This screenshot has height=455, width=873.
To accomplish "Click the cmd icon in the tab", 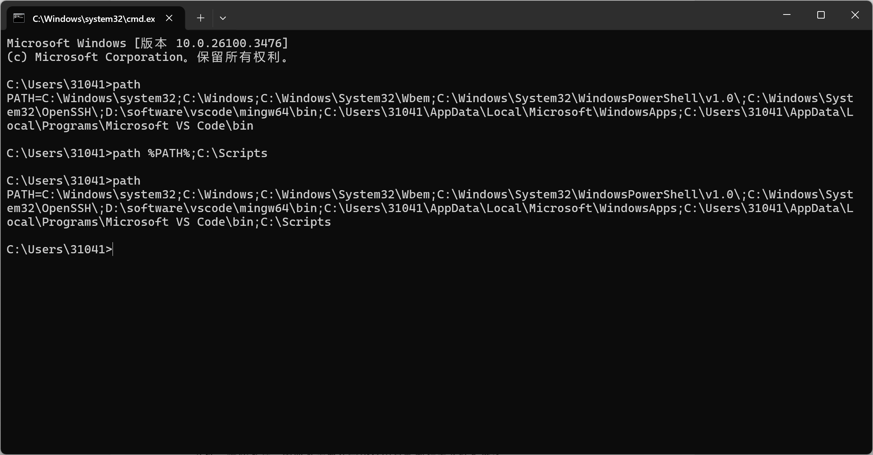I will [x=19, y=18].
